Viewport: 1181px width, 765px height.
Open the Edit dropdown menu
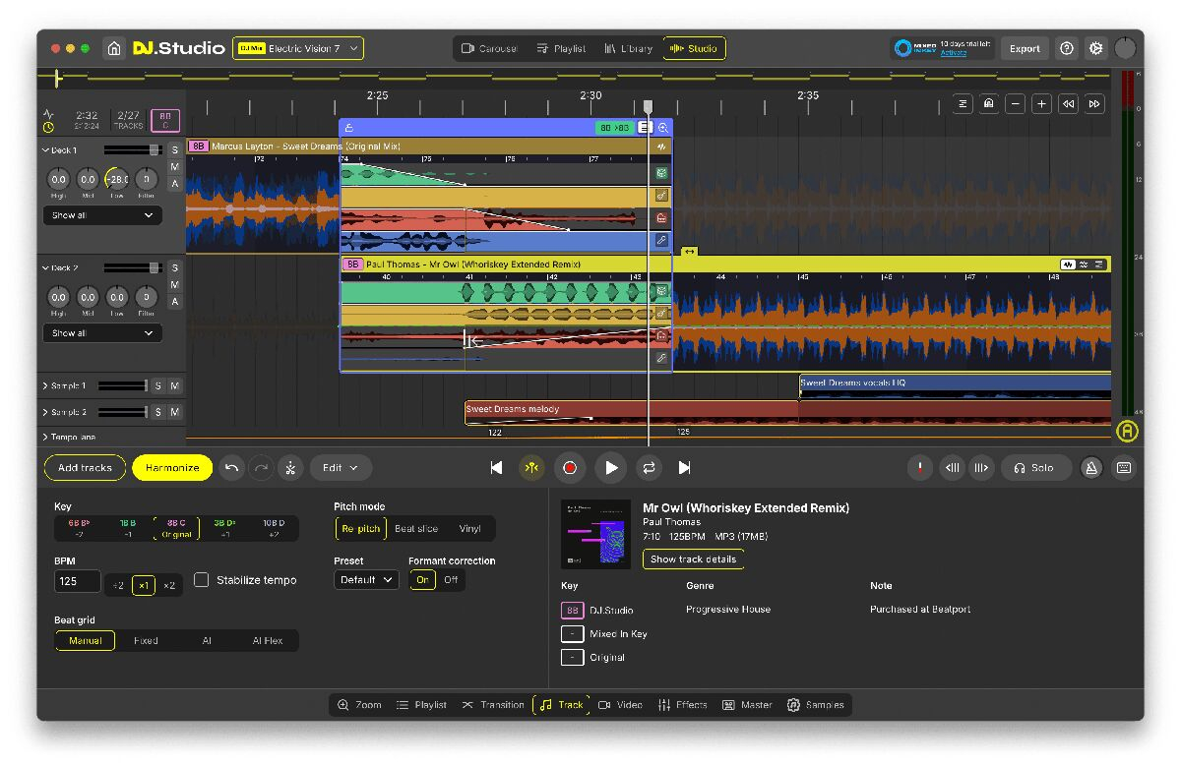coord(341,468)
